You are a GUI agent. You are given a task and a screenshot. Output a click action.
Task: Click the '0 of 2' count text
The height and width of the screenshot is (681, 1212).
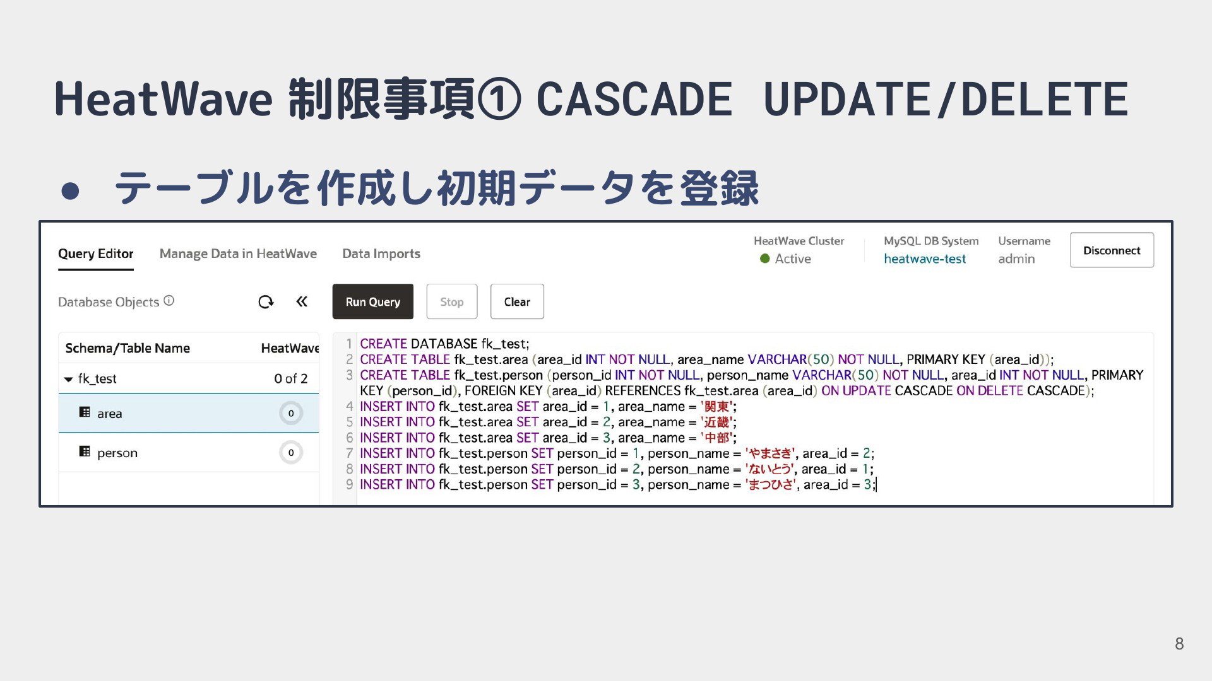pos(291,378)
